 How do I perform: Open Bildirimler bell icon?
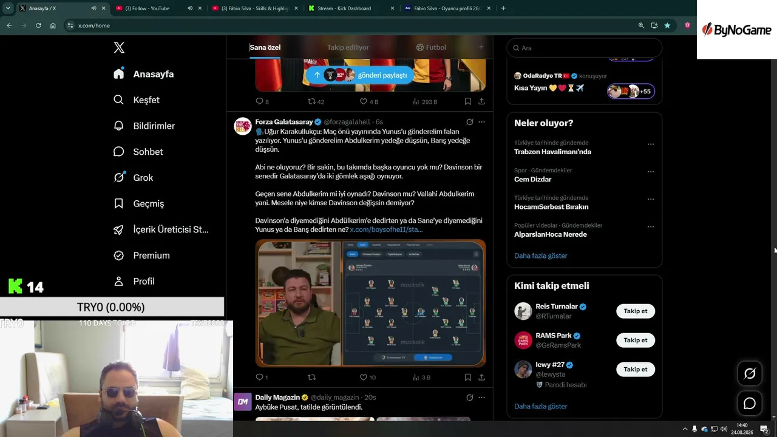click(119, 126)
